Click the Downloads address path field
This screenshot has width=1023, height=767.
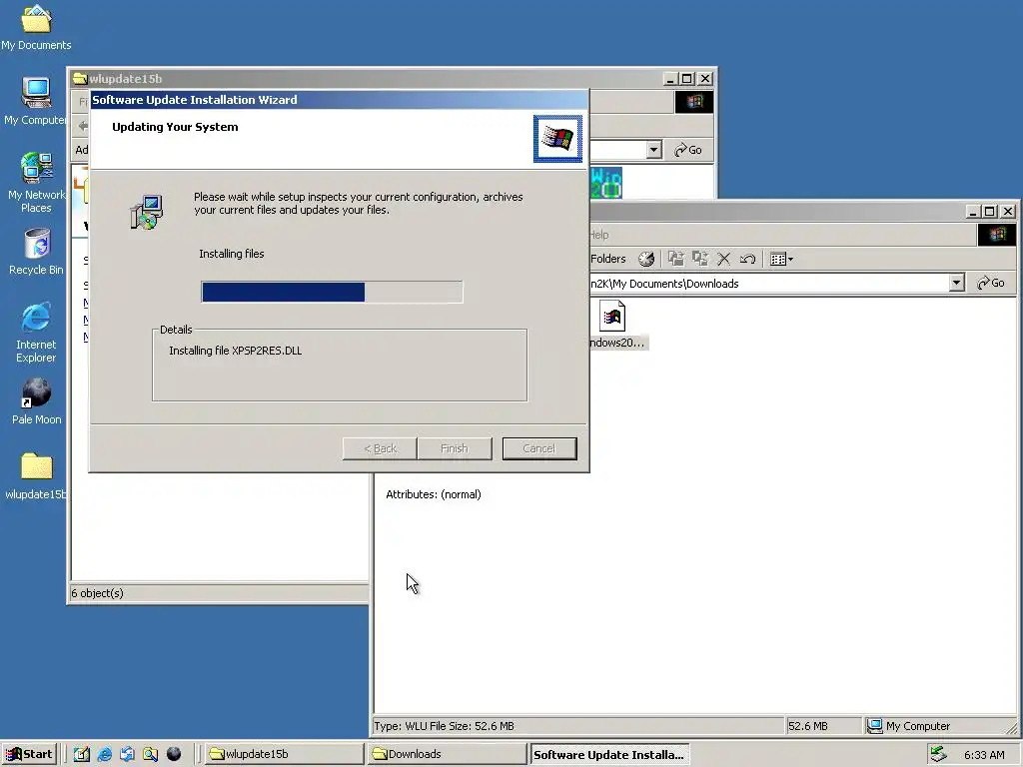click(768, 283)
